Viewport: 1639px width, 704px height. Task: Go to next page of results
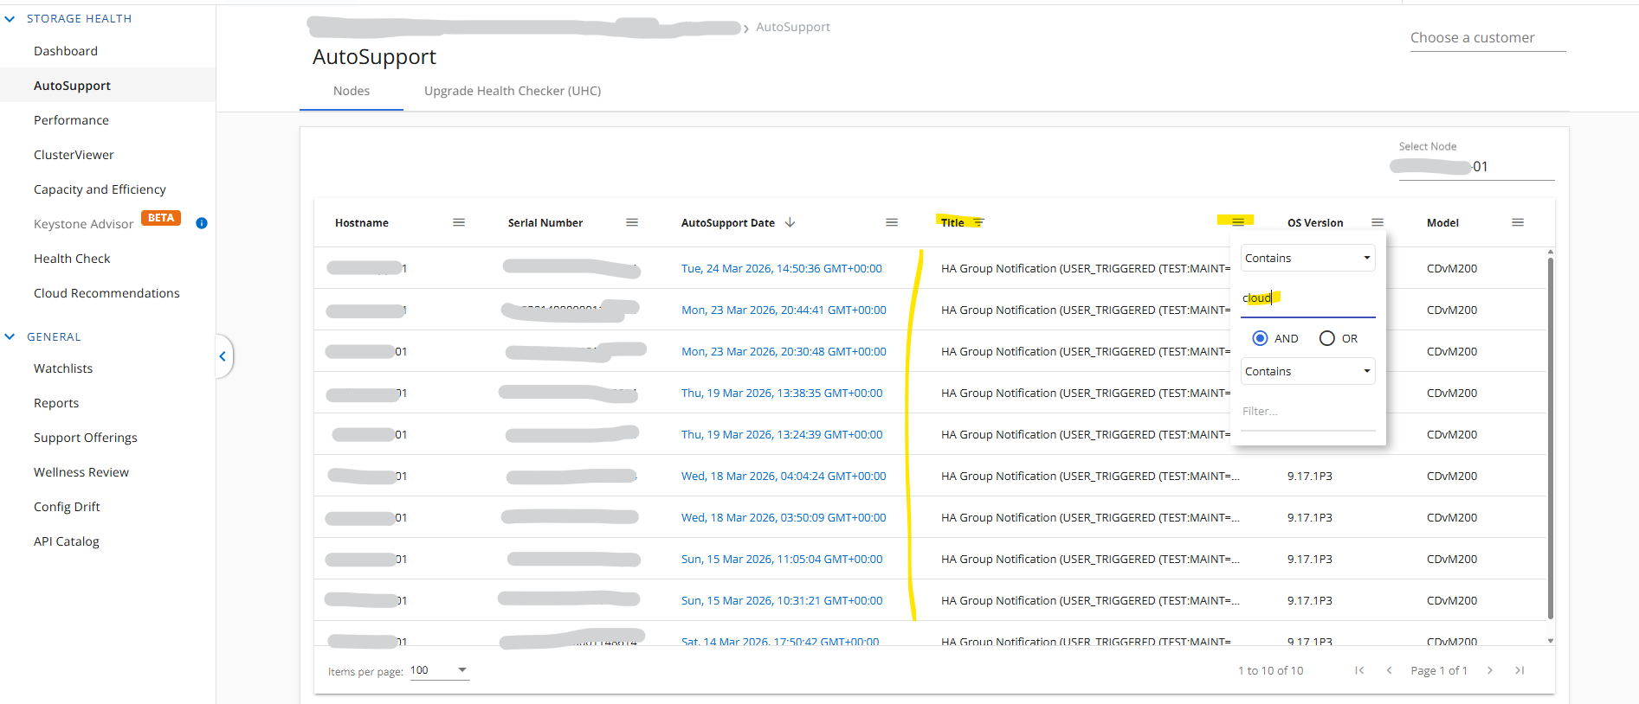tap(1489, 670)
